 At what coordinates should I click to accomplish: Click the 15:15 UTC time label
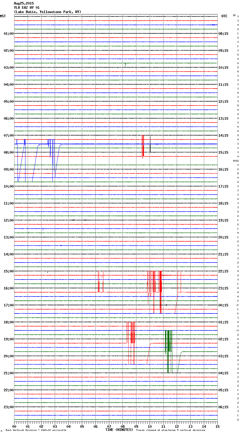coord(223,152)
